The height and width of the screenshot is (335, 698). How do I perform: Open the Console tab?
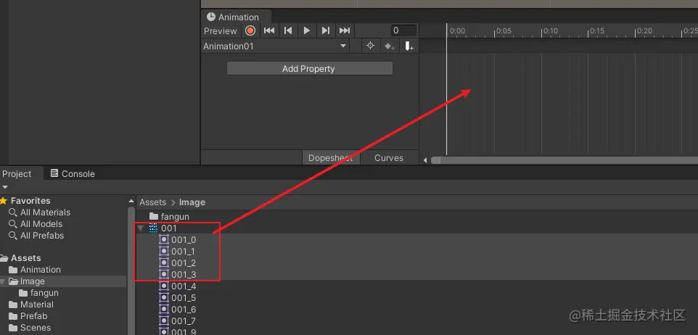(x=73, y=173)
